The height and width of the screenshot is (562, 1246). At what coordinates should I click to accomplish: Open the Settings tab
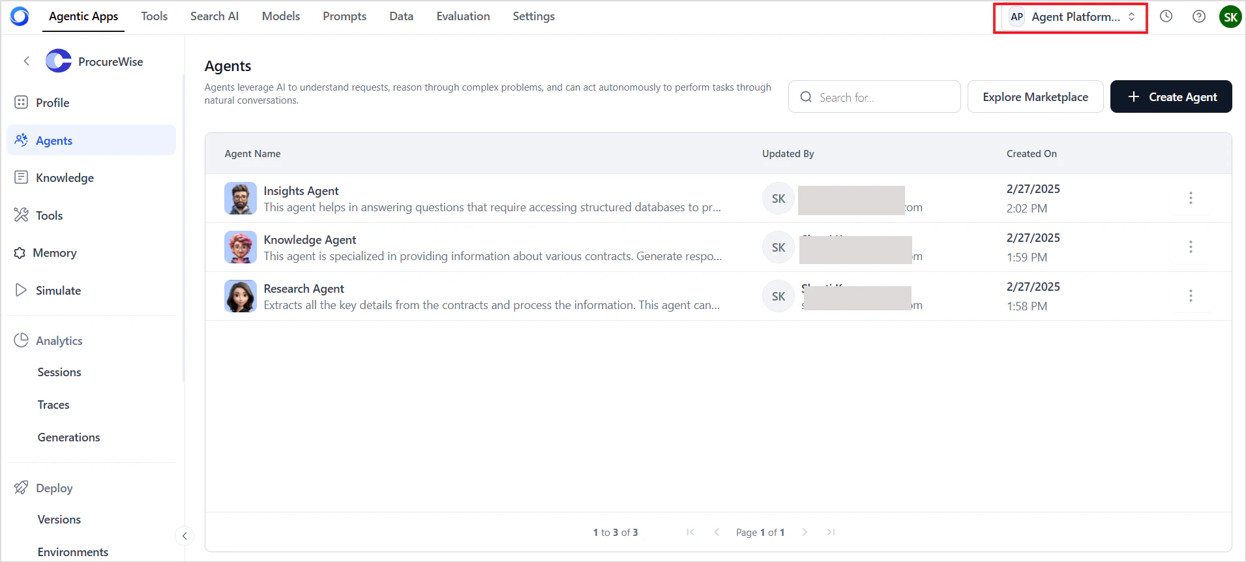click(534, 16)
